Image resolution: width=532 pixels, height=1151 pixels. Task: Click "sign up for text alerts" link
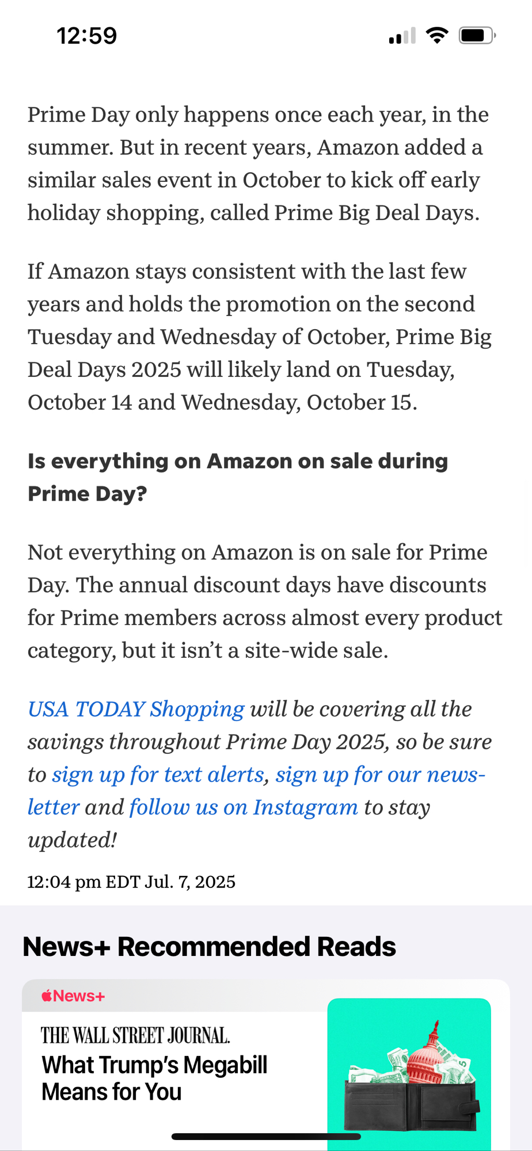pyautogui.click(x=158, y=775)
